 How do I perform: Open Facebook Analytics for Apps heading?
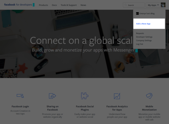117,108
